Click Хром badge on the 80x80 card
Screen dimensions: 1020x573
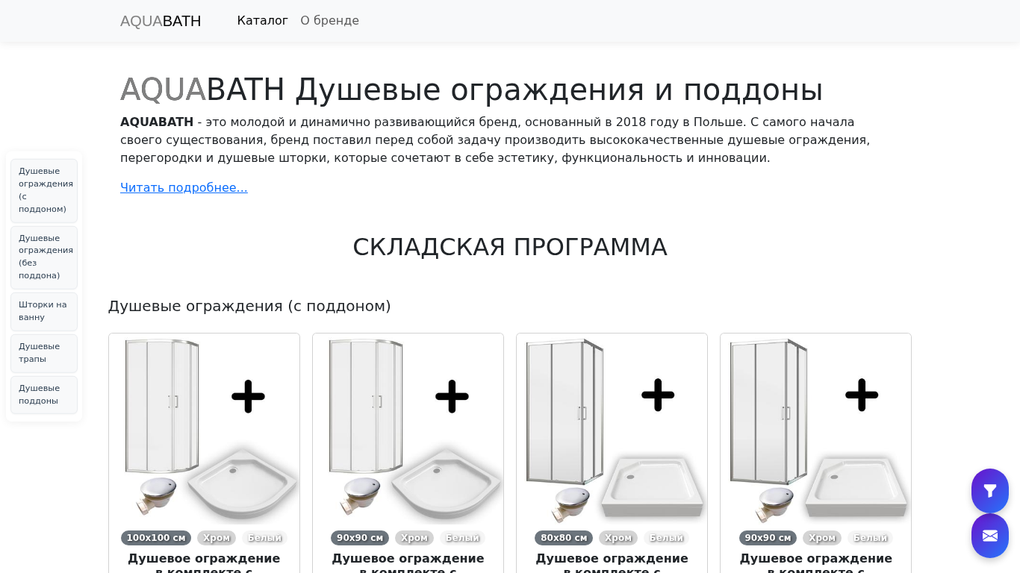pyautogui.click(x=618, y=538)
